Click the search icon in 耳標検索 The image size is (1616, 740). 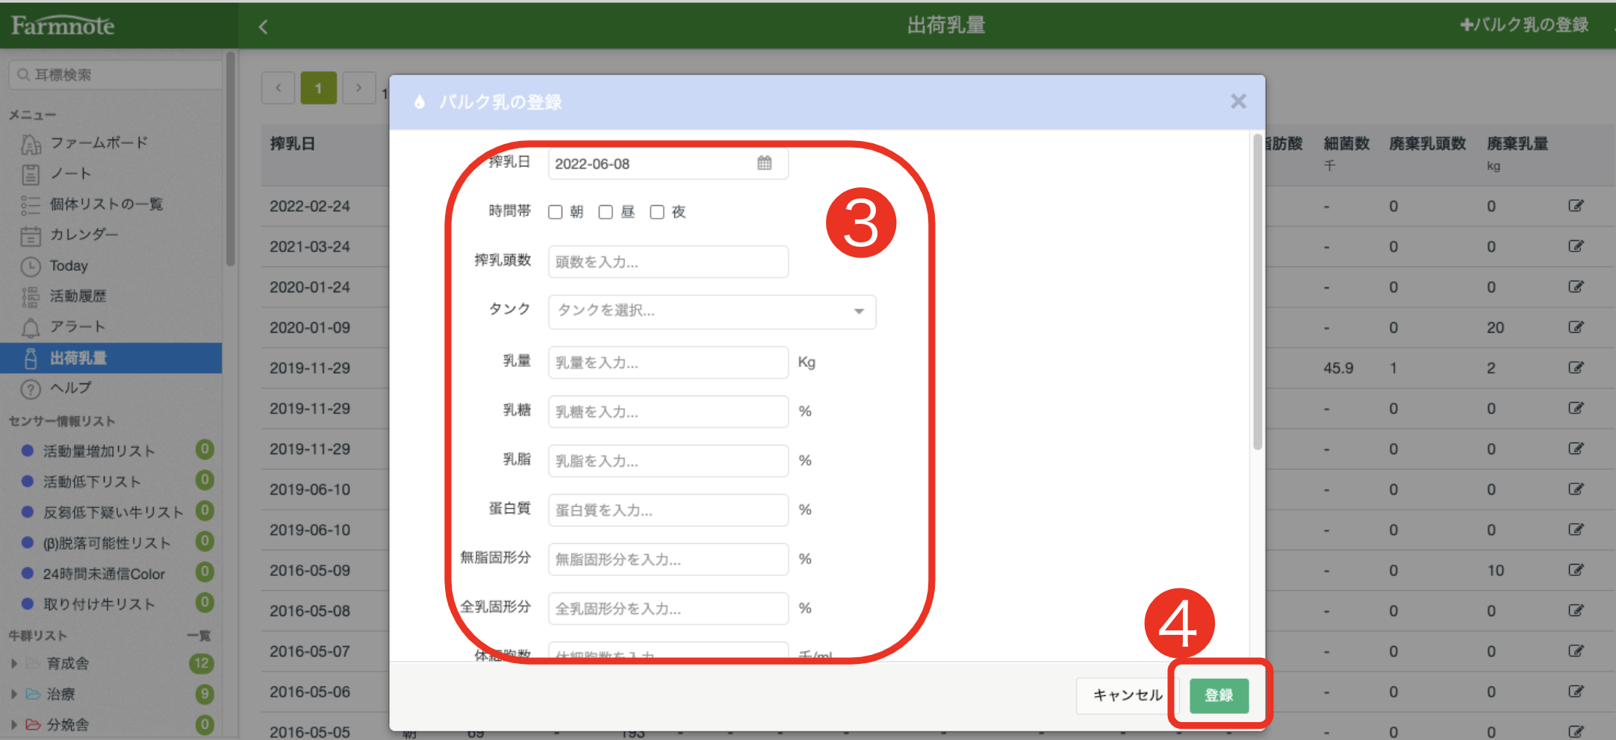point(24,75)
